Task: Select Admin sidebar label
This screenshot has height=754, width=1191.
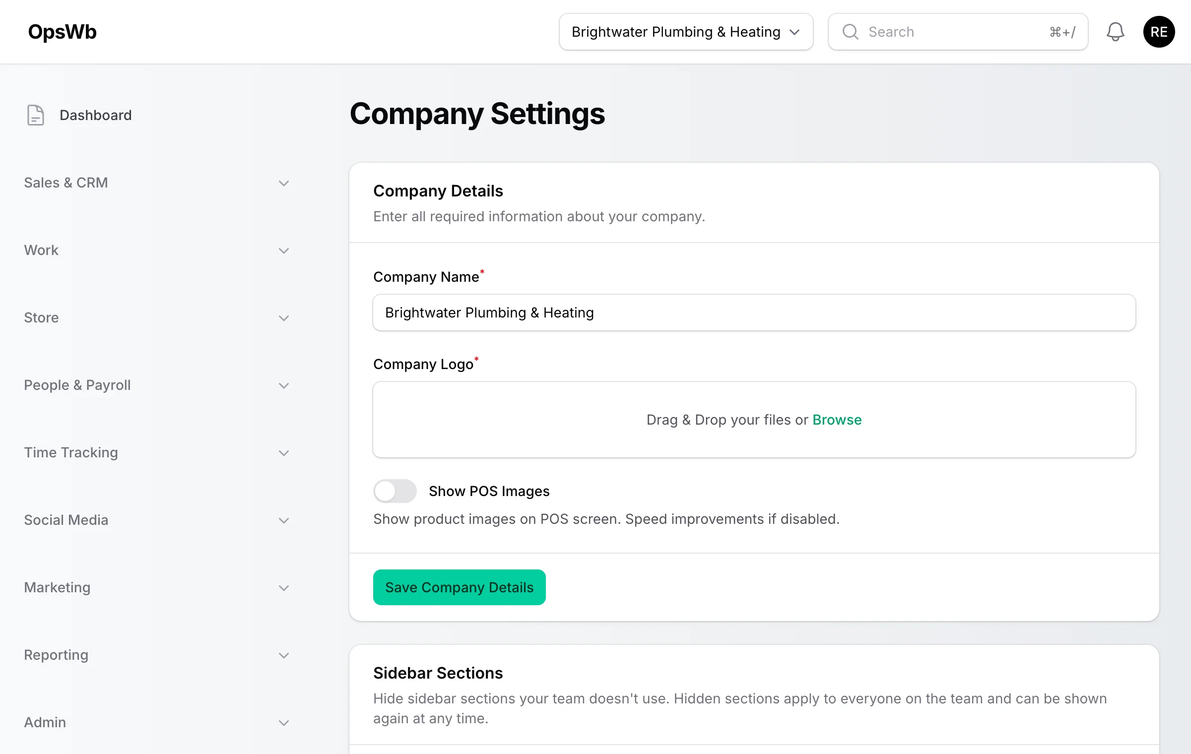Action: (x=45, y=722)
